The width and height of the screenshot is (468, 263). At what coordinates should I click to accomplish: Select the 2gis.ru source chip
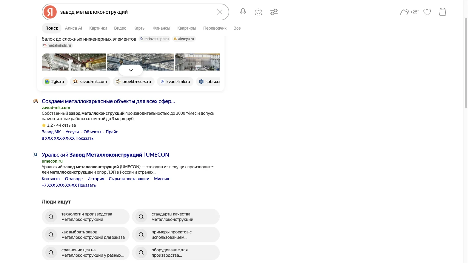point(55,82)
